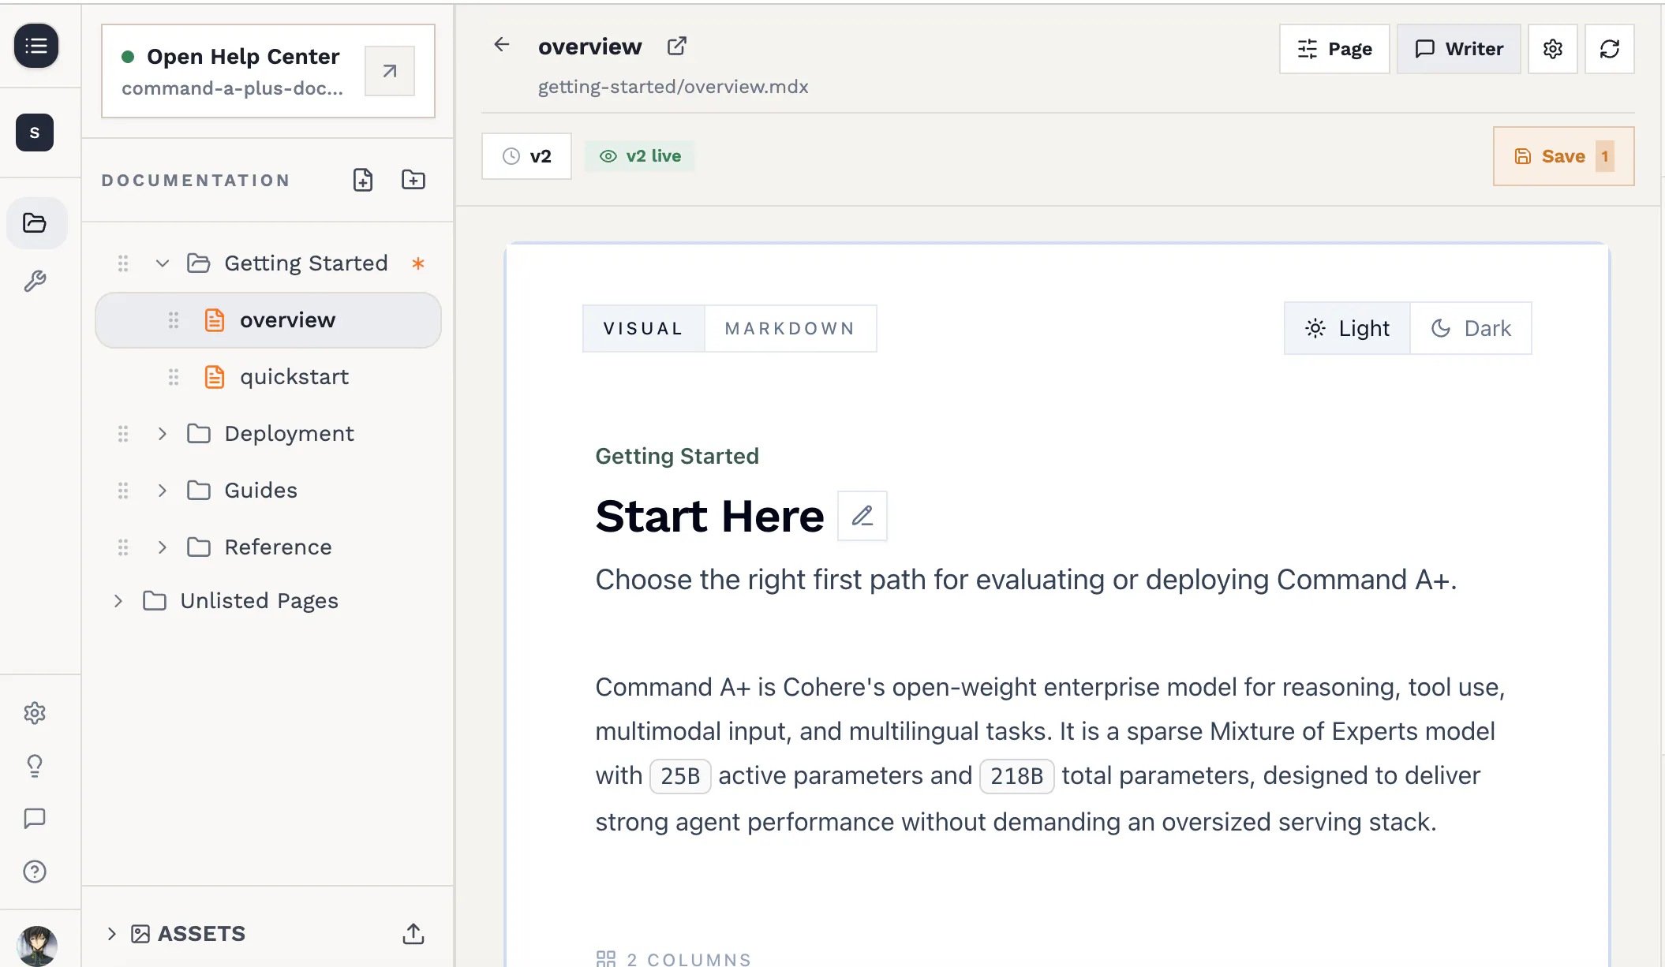This screenshot has height=967, width=1665.
Task: Expand the Guides folder
Action: click(x=163, y=491)
